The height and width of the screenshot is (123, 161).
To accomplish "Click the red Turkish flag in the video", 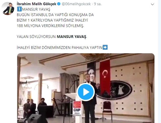I will tap(105, 76).
